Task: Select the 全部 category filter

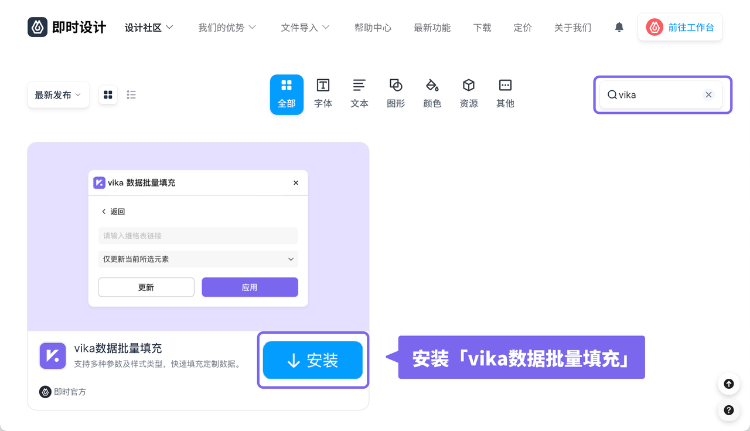Action: pos(287,94)
